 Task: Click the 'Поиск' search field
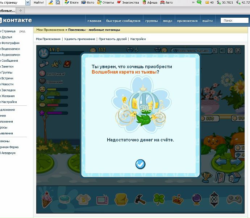click(234, 21)
